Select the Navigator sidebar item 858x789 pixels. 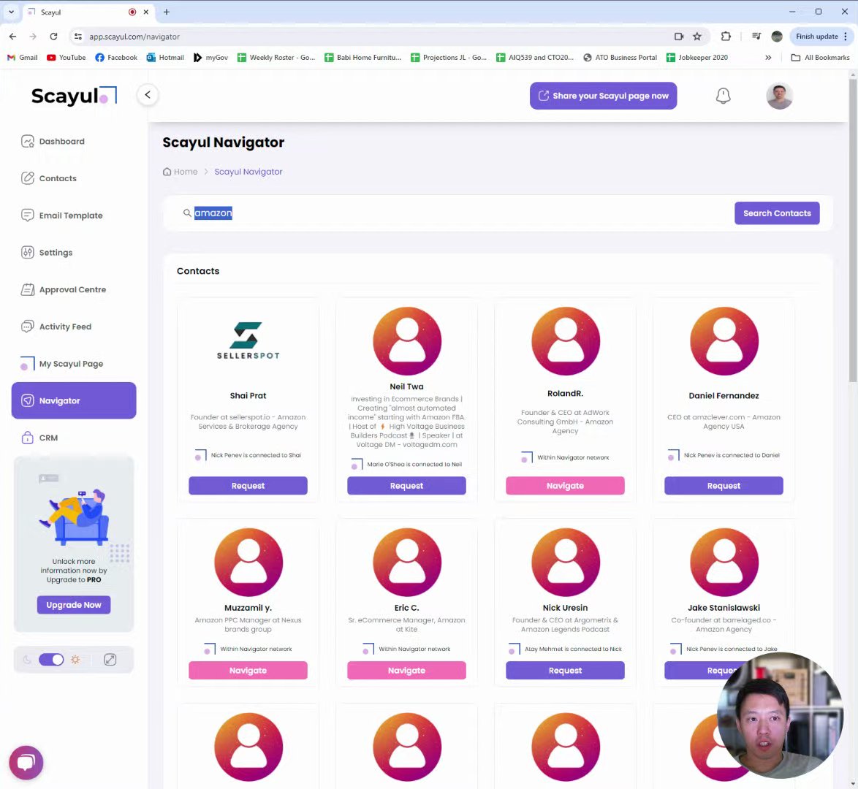pos(74,400)
